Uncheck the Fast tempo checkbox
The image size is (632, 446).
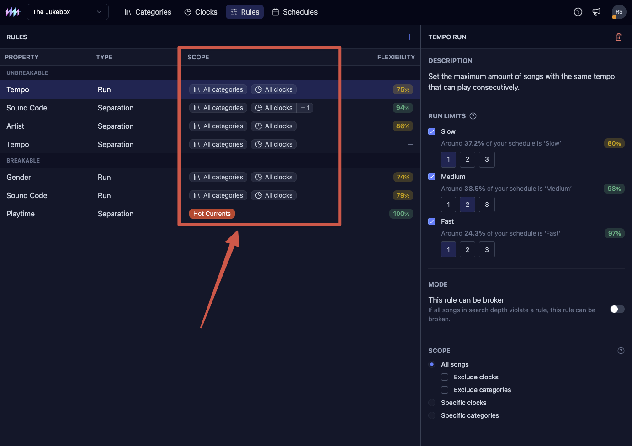coord(432,221)
